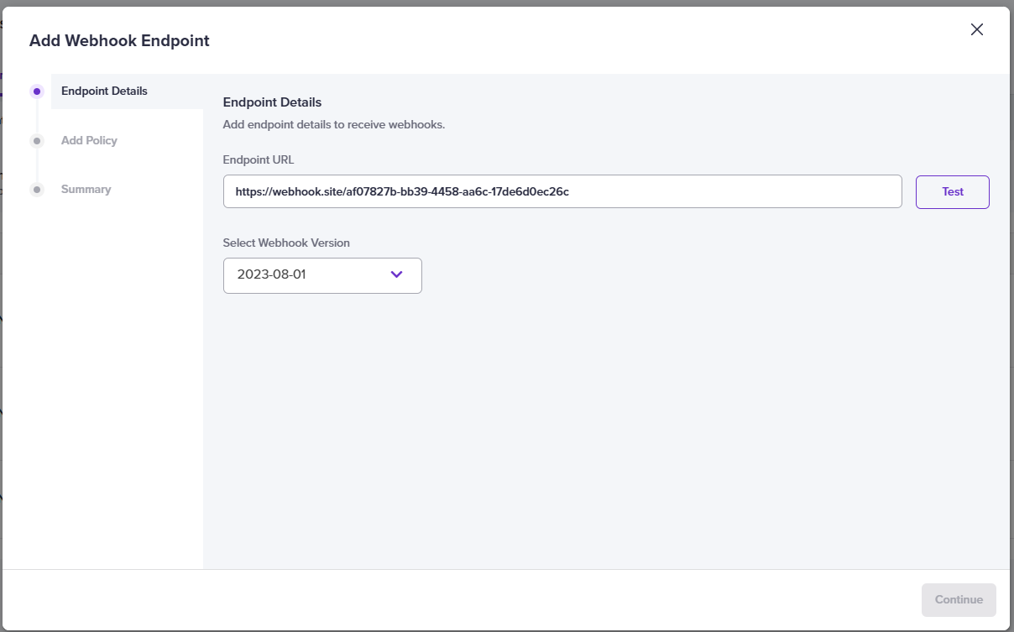The height and width of the screenshot is (632, 1014).
Task: Go to the Add Policy step
Action: [x=89, y=140]
